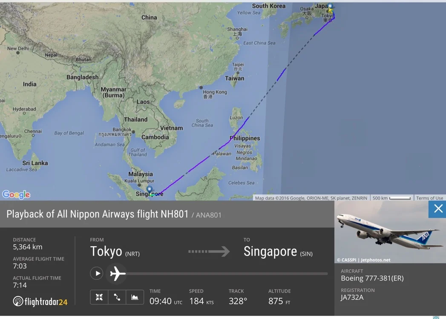Click the Jetphotos.net photo credit
446x319 pixels.
[x=375, y=260]
